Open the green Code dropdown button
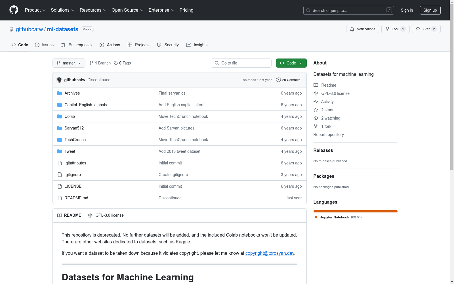 pyautogui.click(x=291, y=63)
